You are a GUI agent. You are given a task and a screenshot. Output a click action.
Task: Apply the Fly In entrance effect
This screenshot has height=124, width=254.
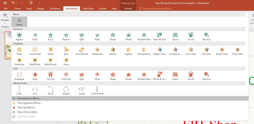(51, 36)
